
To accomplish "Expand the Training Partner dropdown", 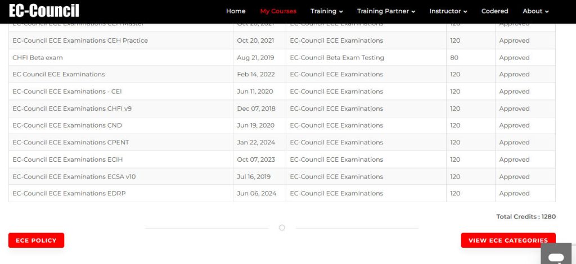I will (x=386, y=11).
